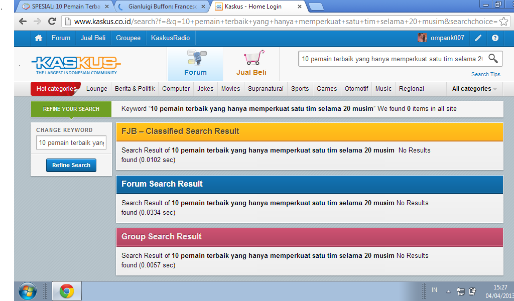The width and height of the screenshot is (514, 301).
Task: Close the Kaskus - Home Login tab
Action: click(299, 7)
